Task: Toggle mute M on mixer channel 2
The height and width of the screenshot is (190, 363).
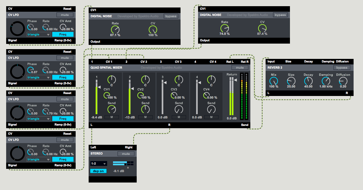Action: tap(145, 117)
